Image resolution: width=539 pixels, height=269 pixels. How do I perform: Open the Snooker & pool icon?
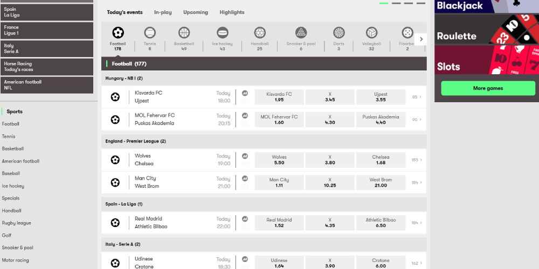[x=301, y=33]
